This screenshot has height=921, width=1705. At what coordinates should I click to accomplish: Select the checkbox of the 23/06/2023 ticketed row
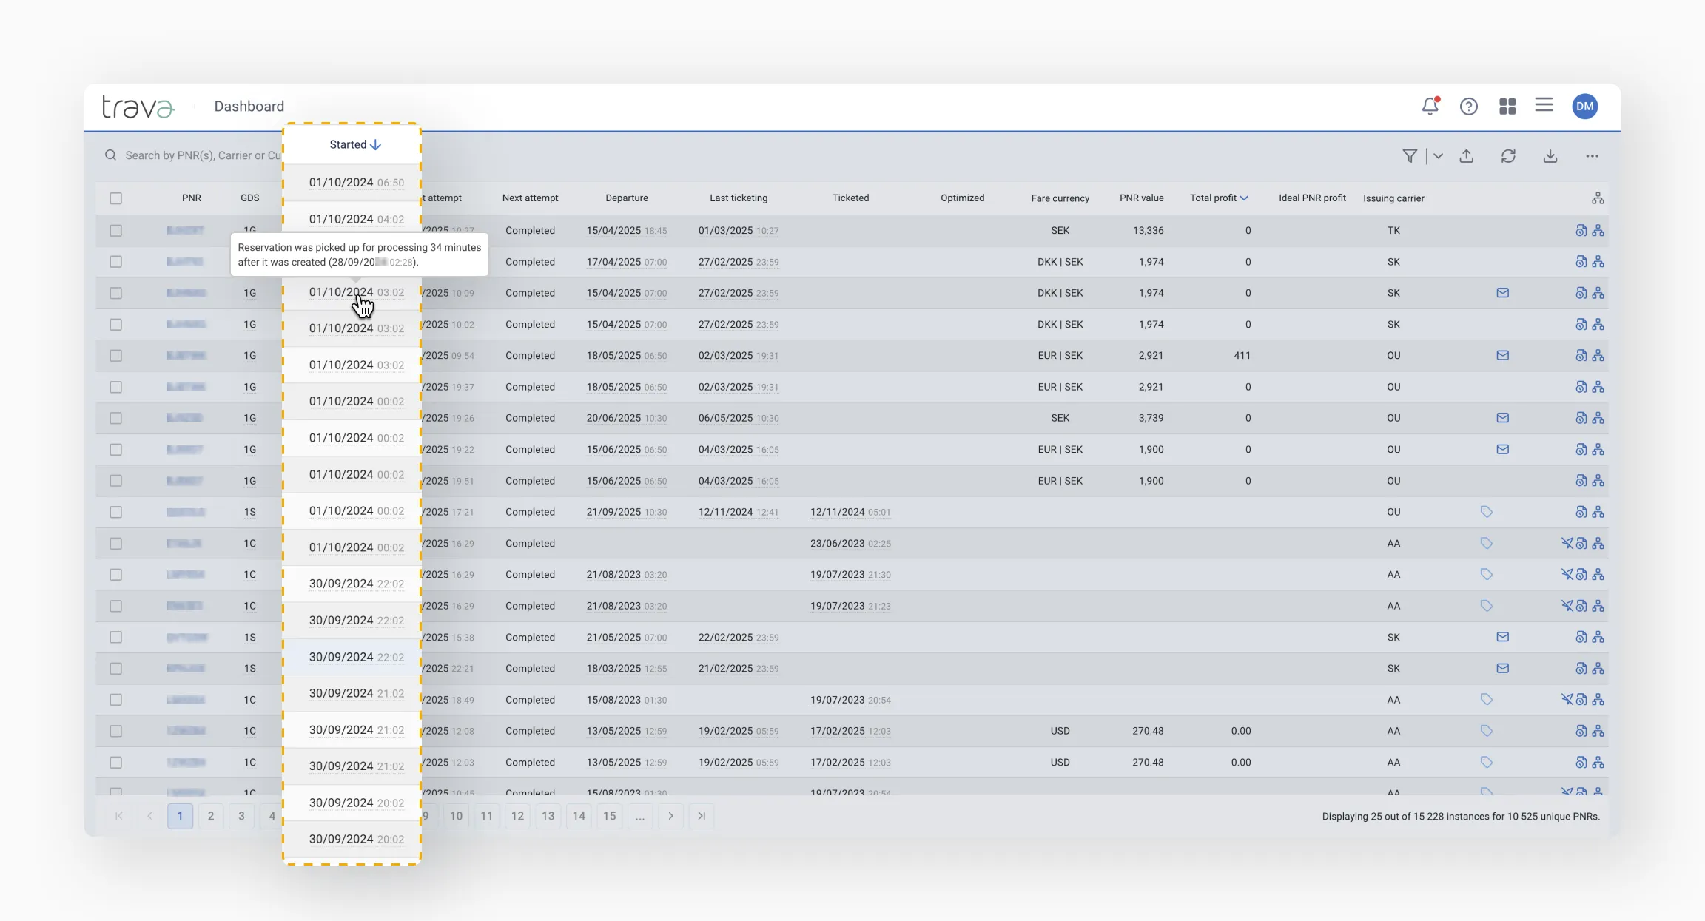click(115, 544)
